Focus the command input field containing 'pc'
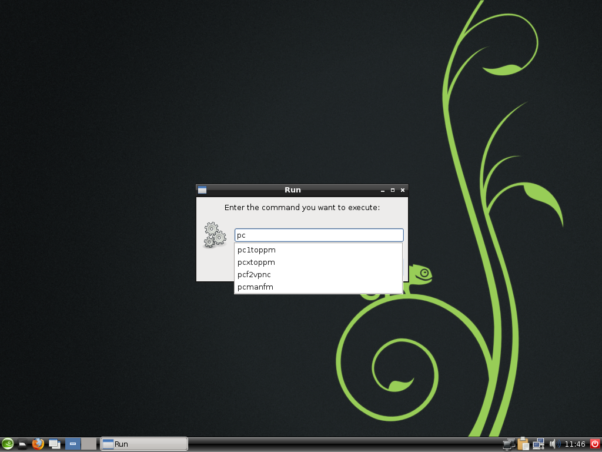Screen dimensions: 602x452 point(319,235)
